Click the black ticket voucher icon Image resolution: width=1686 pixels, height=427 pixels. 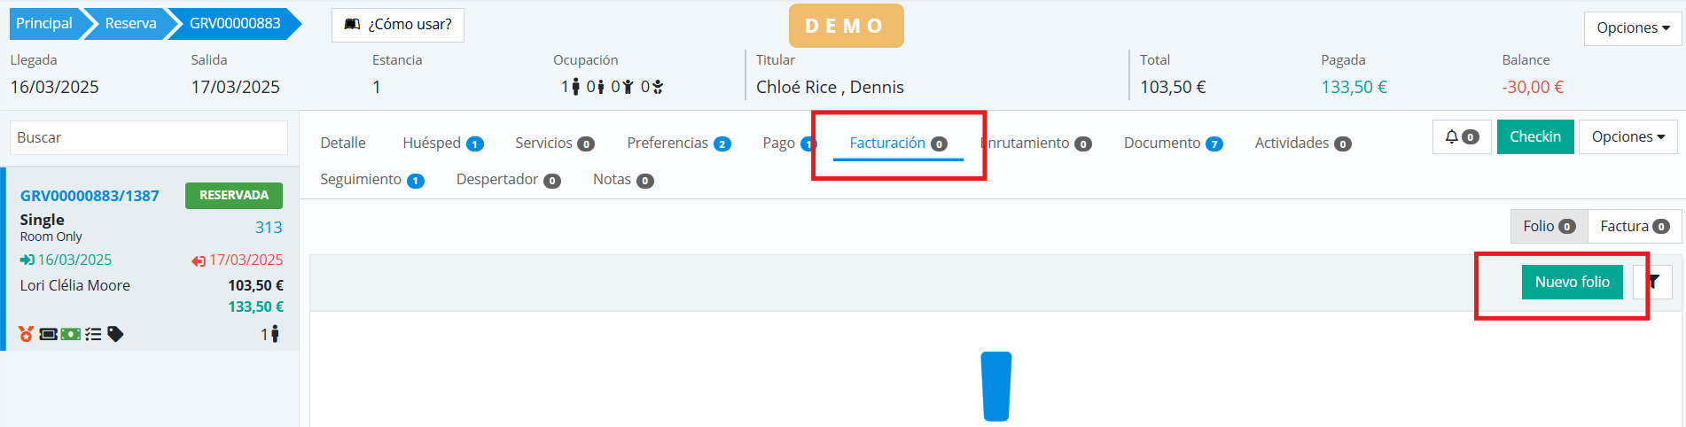coord(48,334)
